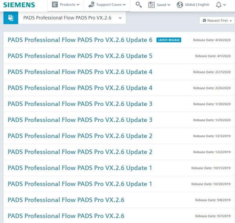235x223 pixels.
Task: Open the Products menu label
Action: 68,5
